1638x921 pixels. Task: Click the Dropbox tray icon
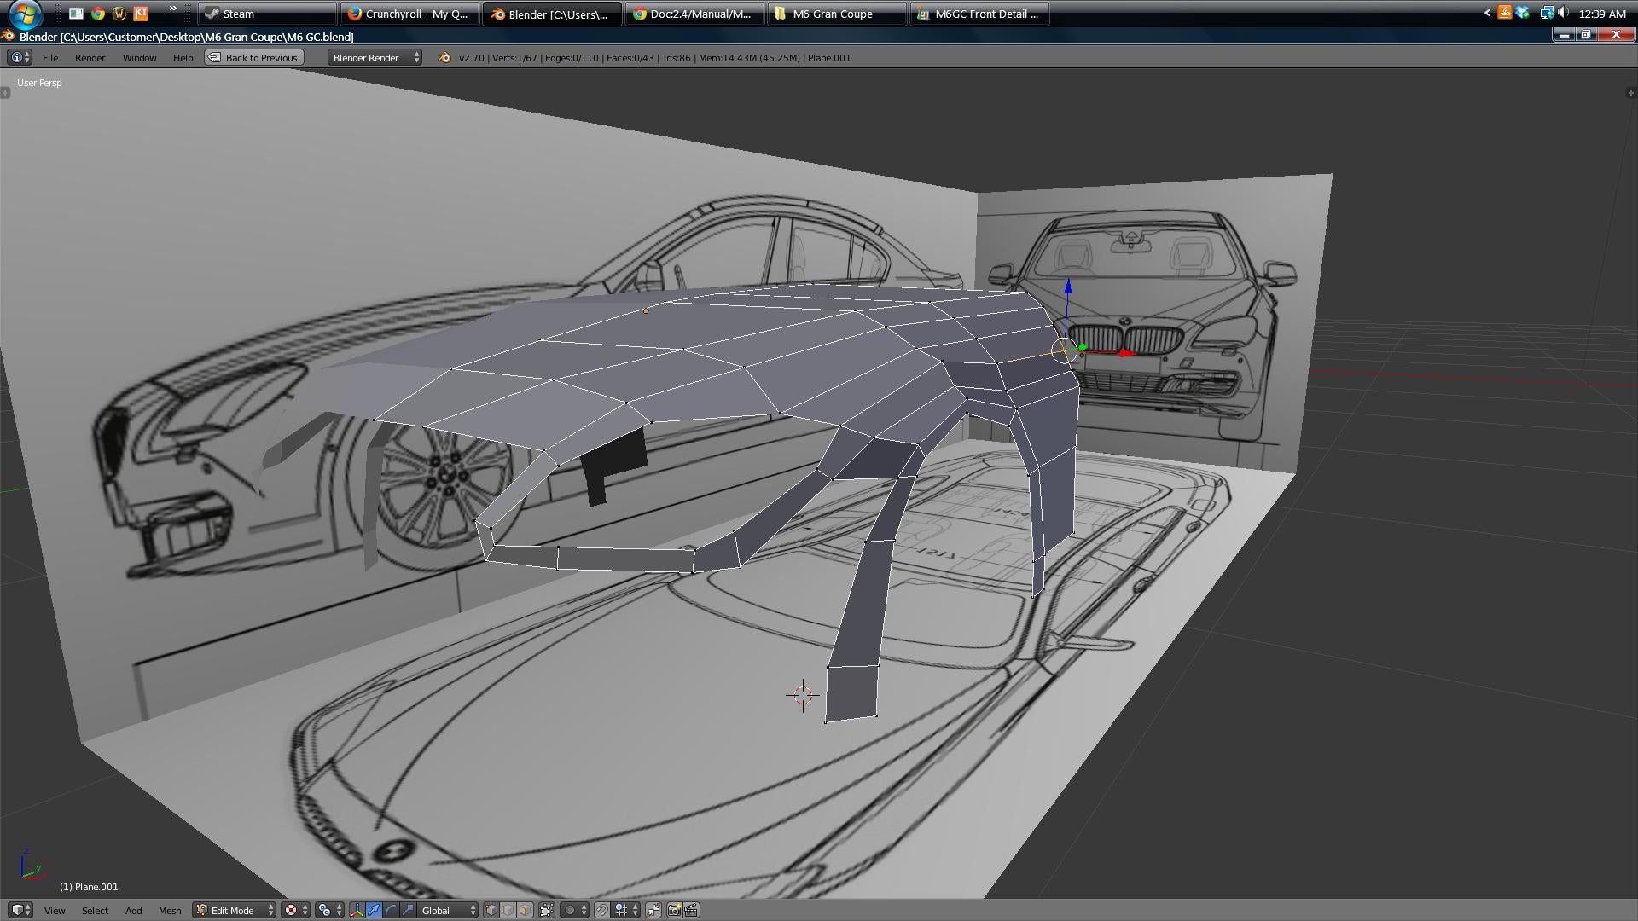pos(1523,13)
